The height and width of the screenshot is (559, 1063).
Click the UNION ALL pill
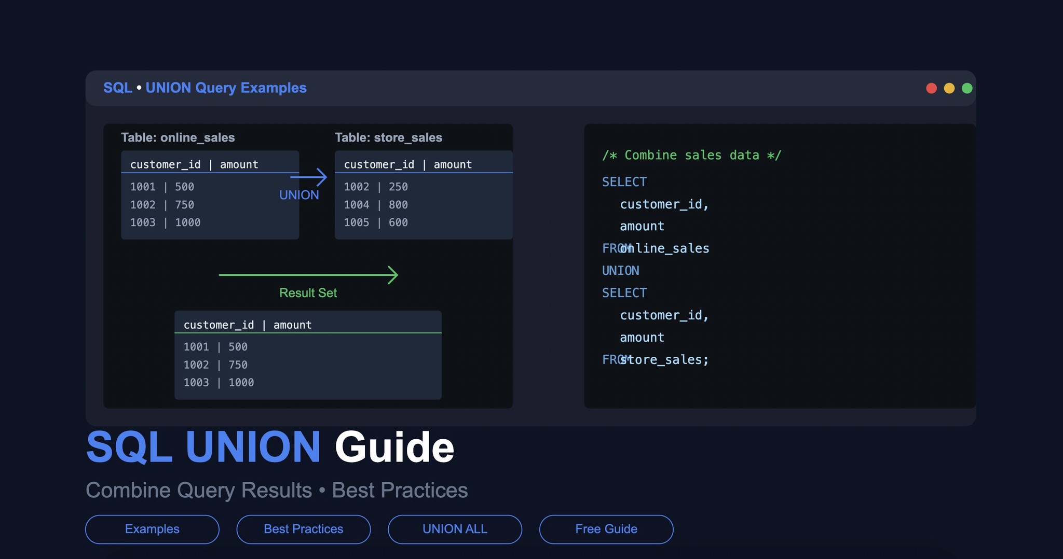(455, 529)
